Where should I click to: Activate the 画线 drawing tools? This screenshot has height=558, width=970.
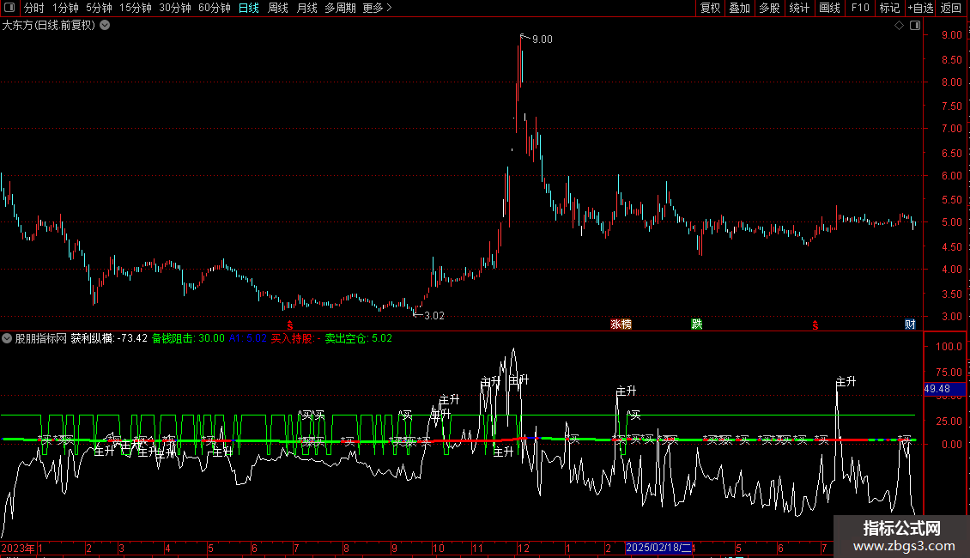(x=829, y=8)
